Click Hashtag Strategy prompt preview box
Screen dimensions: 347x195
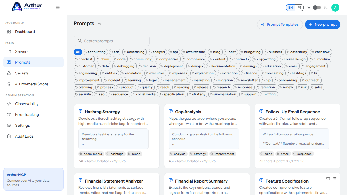[113, 139]
